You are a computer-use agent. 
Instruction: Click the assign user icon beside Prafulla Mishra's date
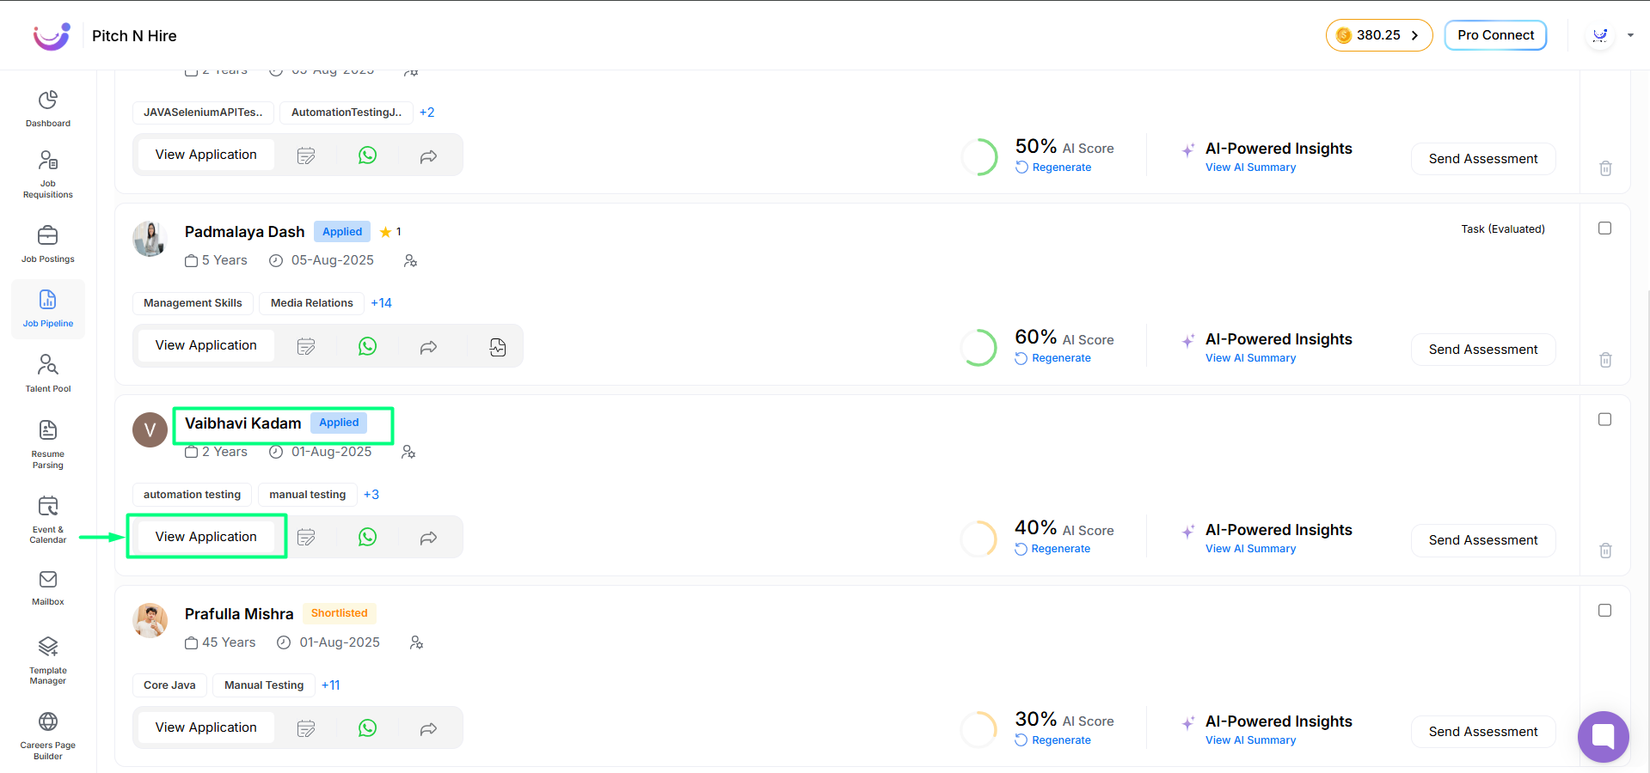coord(416,642)
